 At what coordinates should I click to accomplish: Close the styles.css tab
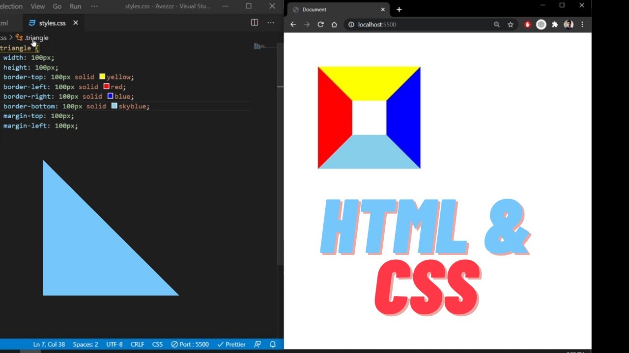point(76,23)
